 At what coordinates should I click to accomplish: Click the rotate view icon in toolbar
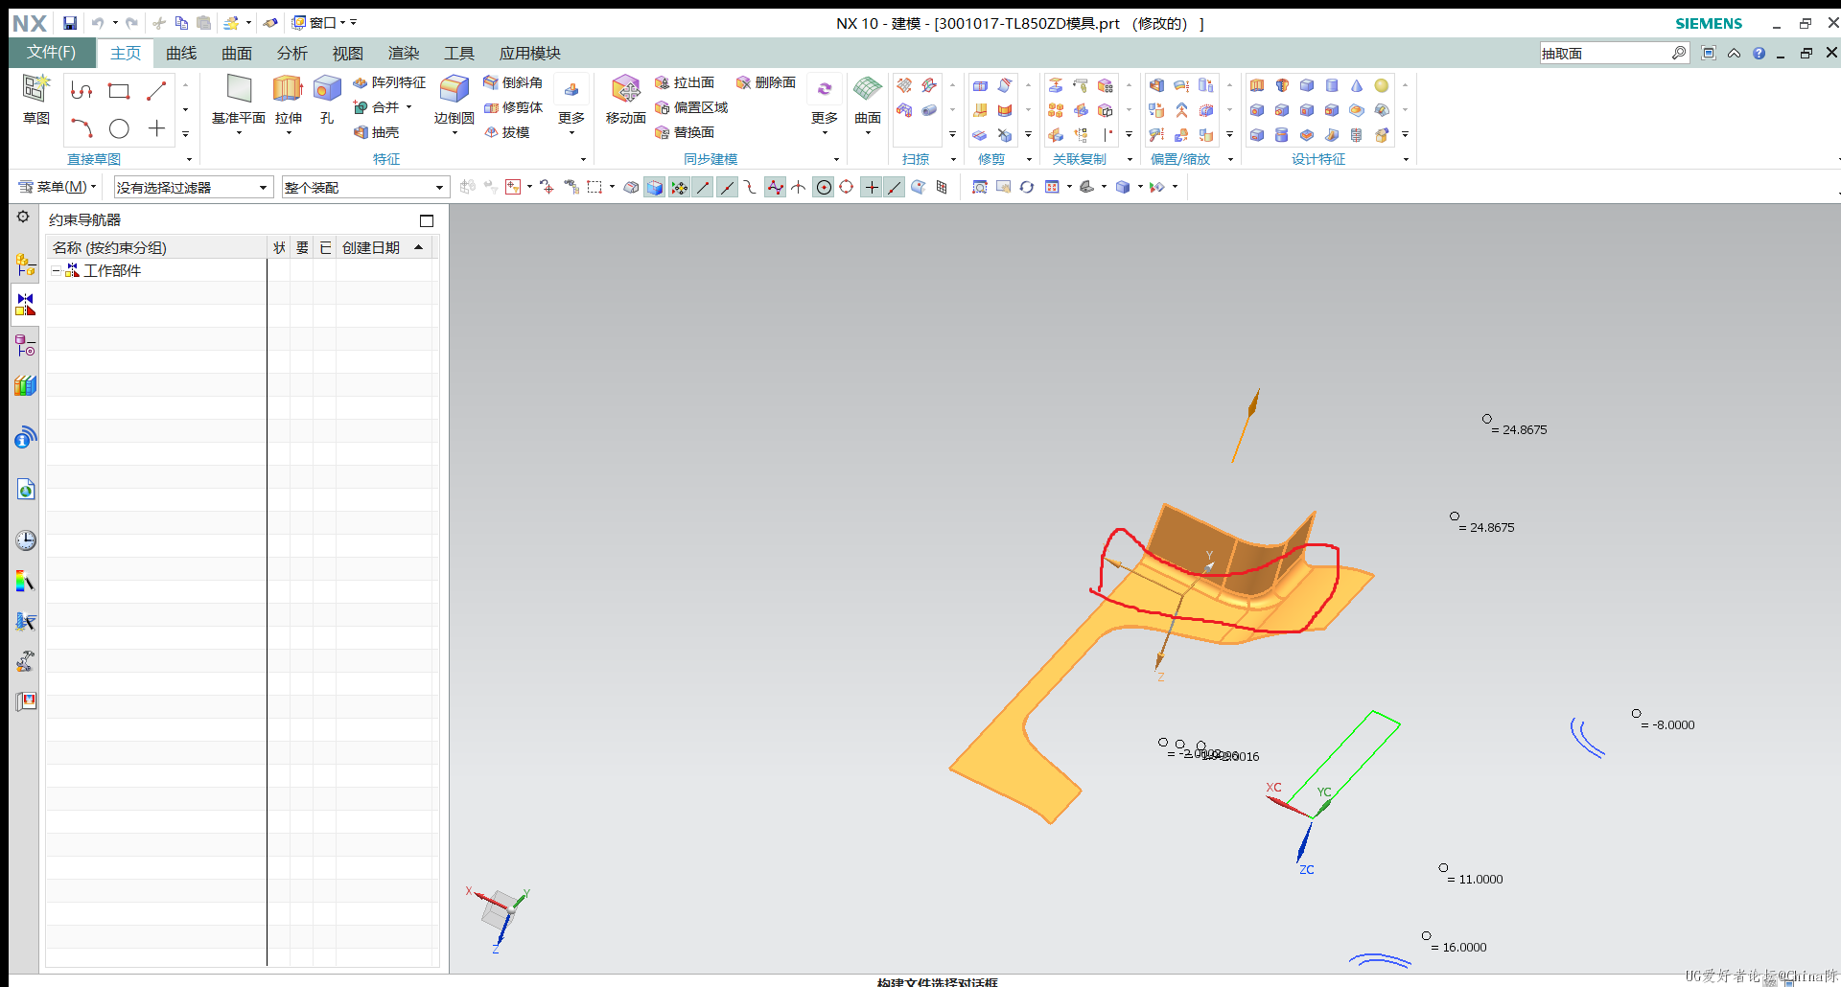pos(1026,187)
